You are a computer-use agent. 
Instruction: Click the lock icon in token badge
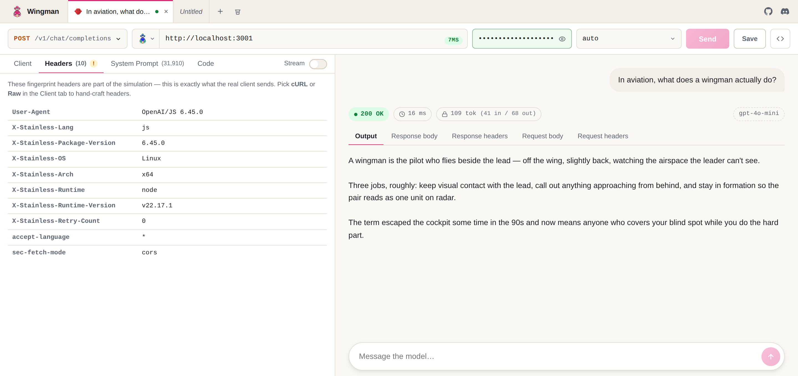pos(444,114)
